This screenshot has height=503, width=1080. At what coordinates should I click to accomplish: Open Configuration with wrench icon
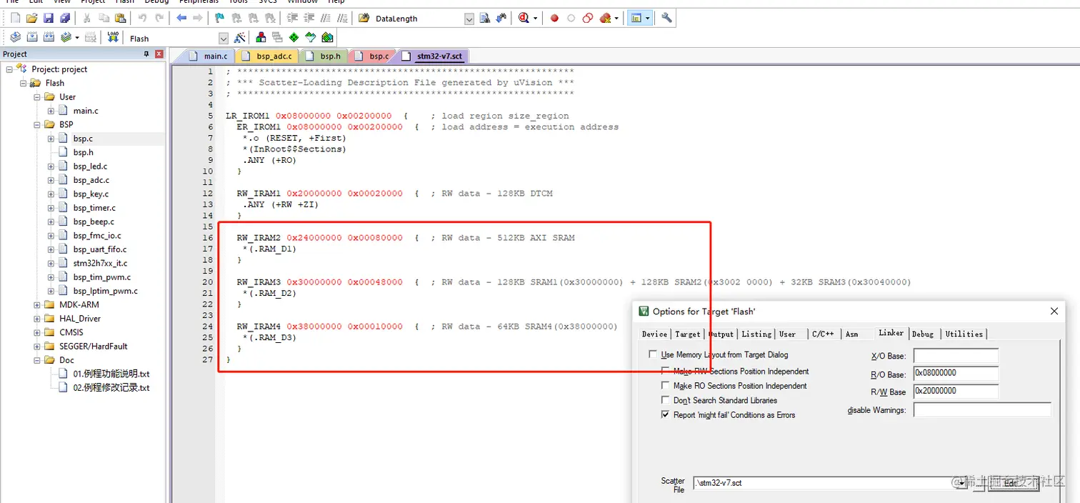click(666, 19)
